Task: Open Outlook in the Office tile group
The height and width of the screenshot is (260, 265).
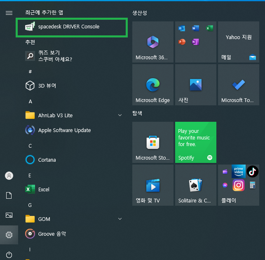Action: [x=182, y=28]
